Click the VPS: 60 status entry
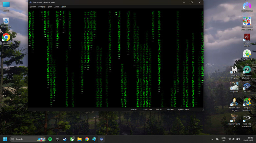 coord(170,109)
